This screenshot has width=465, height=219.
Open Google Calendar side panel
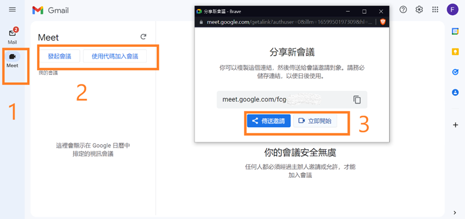pyautogui.click(x=455, y=31)
